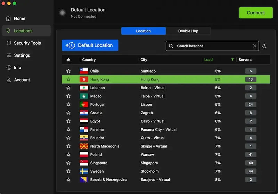Click the magnifier search icon
278x194 pixels.
tap(171, 46)
